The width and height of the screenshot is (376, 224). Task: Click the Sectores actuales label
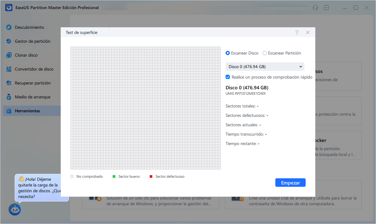click(x=242, y=125)
